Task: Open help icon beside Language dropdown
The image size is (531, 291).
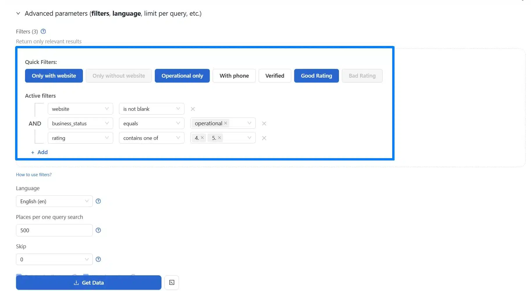Action: click(x=98, y=201)
